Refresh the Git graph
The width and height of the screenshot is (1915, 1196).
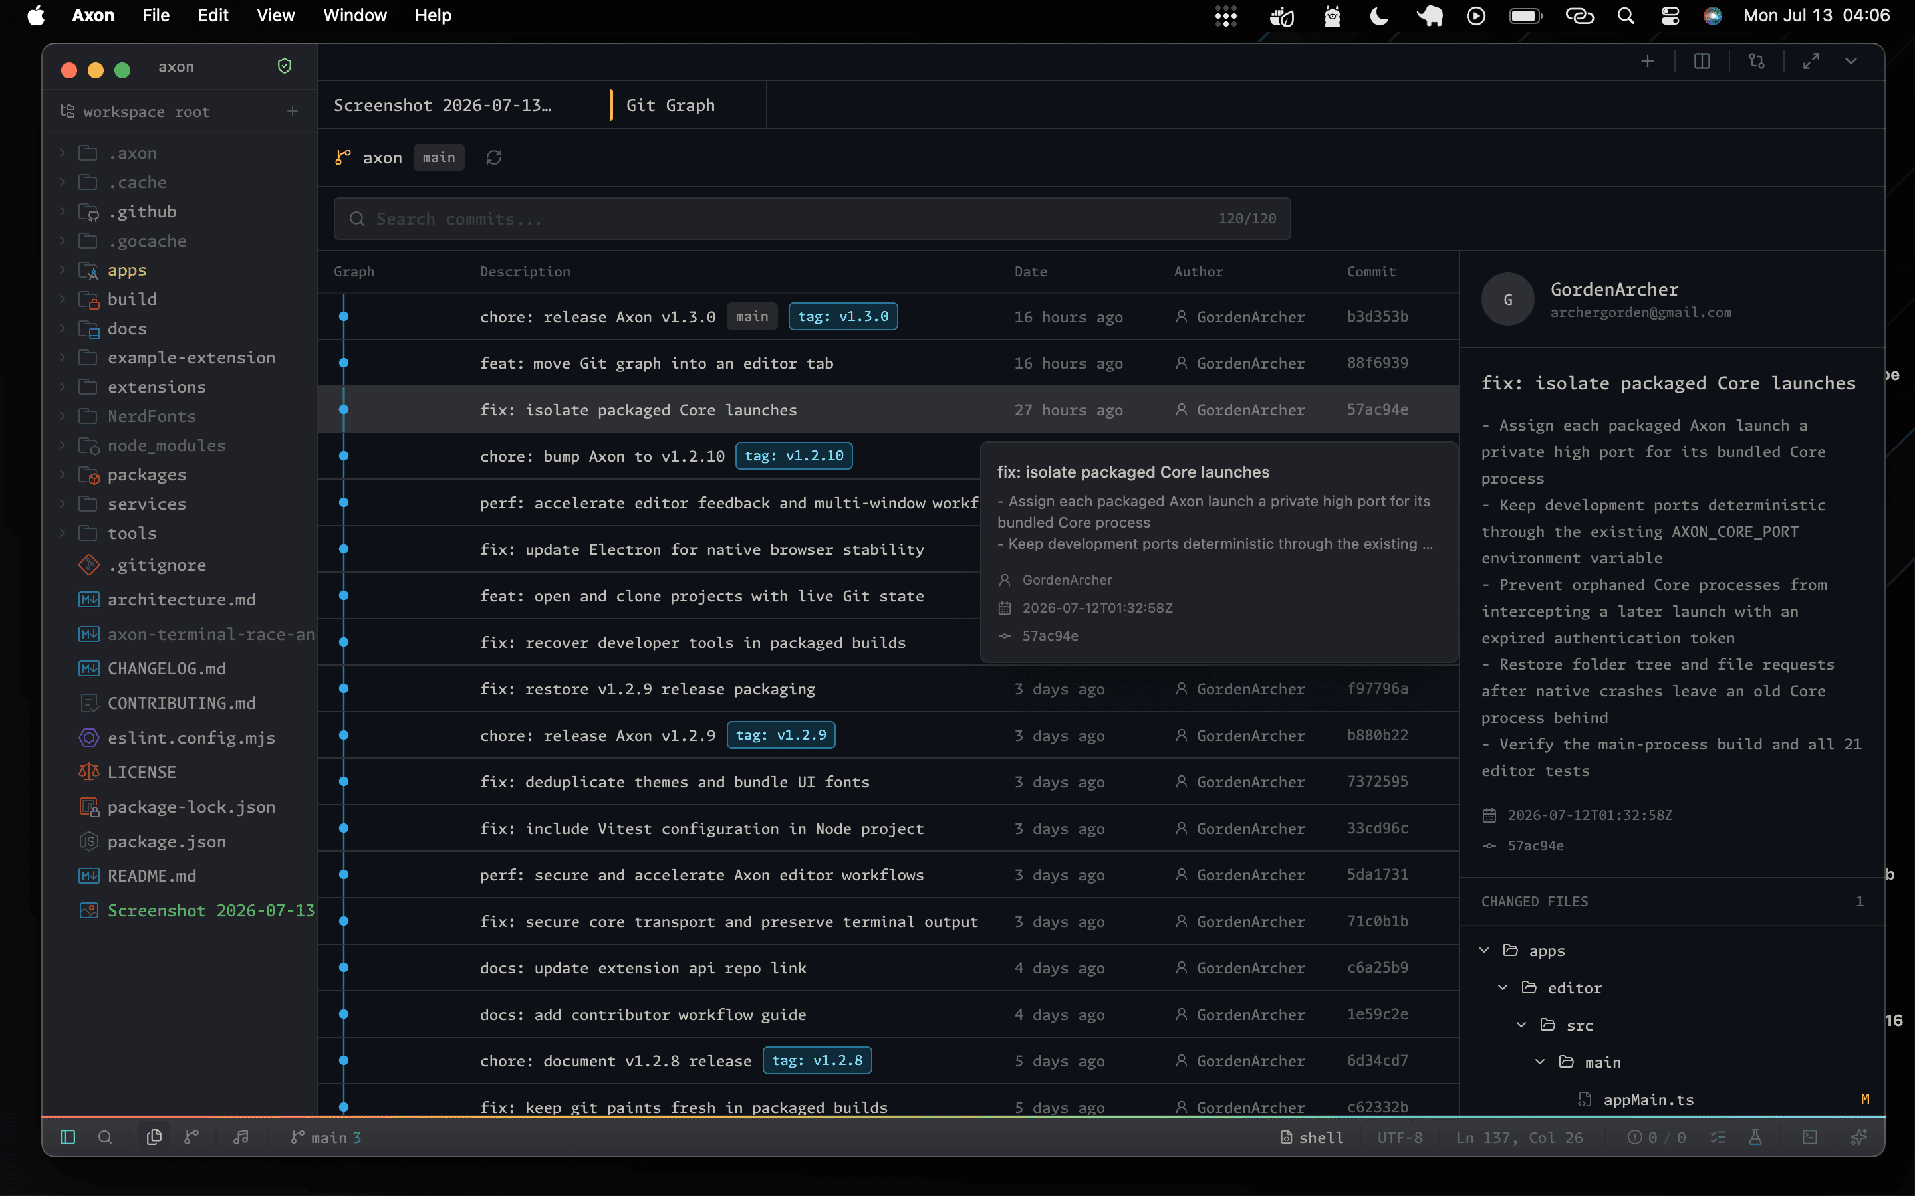point(494,157)
